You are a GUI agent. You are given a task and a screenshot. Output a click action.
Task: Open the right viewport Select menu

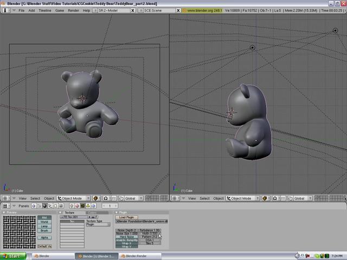pyautogui.click(x=204, y=198)
